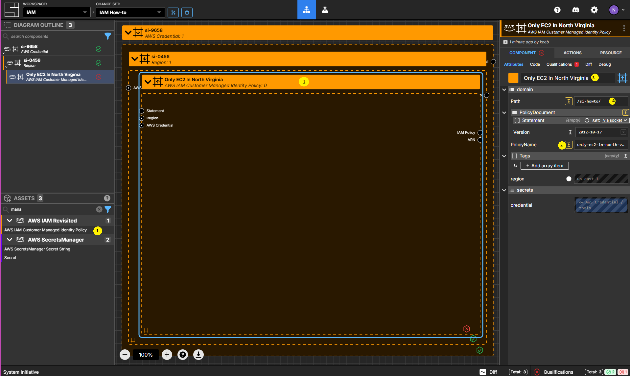Click the PolicyName text field
Image resolution: width=630 pixels, height=376 pixels.
(x=601, y=145)
